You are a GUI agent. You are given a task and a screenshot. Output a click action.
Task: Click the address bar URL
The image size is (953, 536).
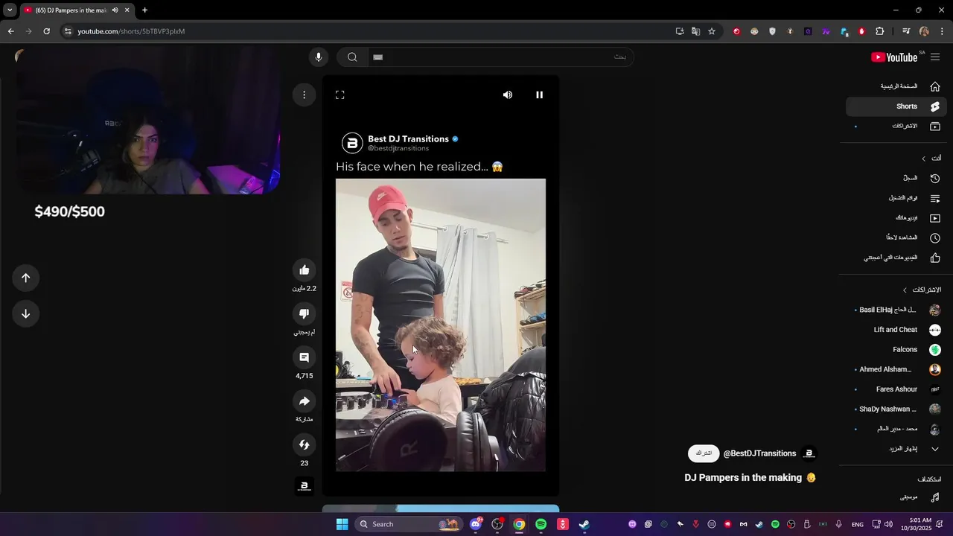tap(131, 31)
